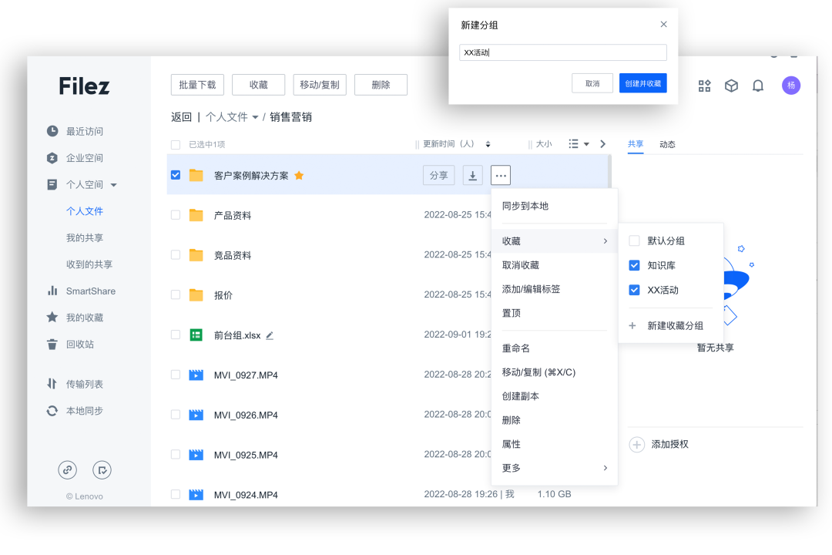Collapse the 个人空间 section
832x555 pixels.
113,185
